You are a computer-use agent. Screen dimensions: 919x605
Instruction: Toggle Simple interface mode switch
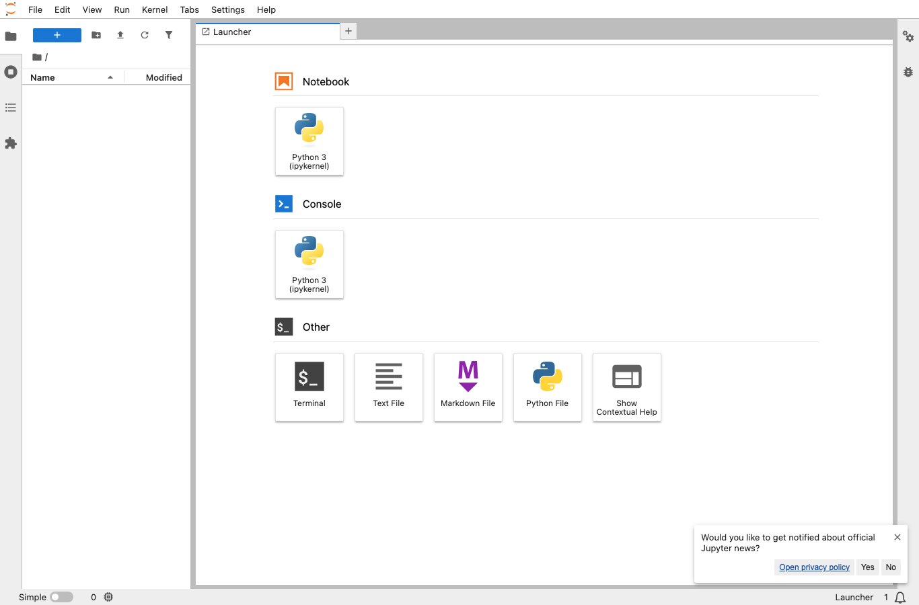[x=62, y=597]
